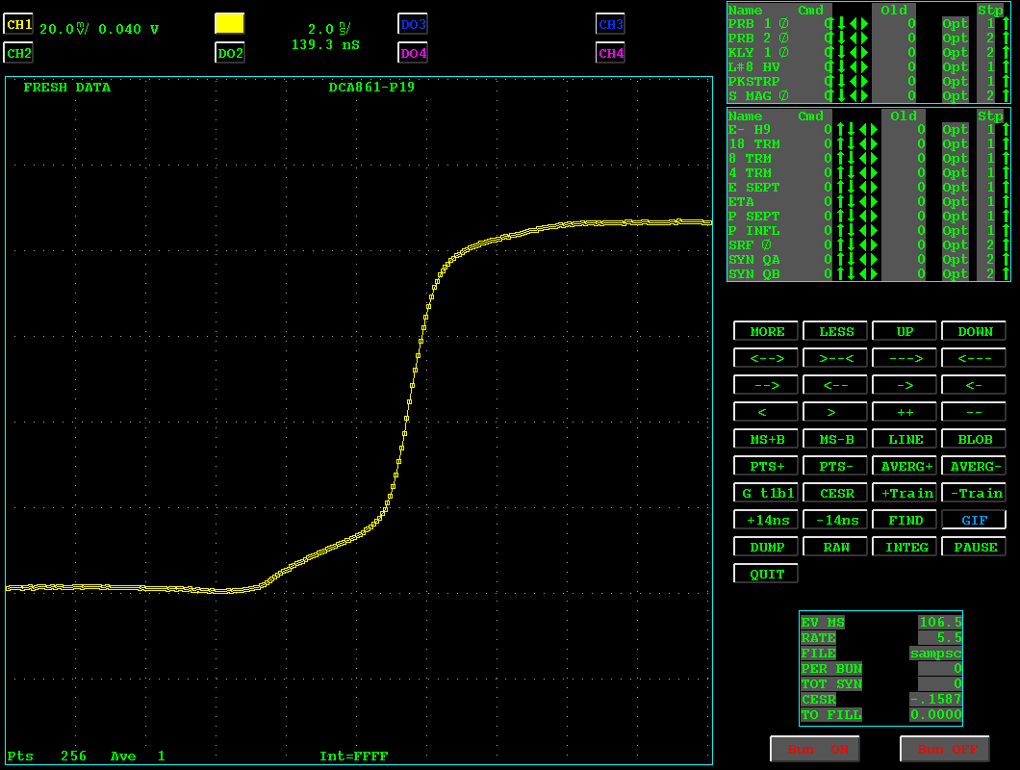This screenshot has width=1020, height=770.
Task: Click the left triangle for 8 TRM
Action: [x=862, y=158]
